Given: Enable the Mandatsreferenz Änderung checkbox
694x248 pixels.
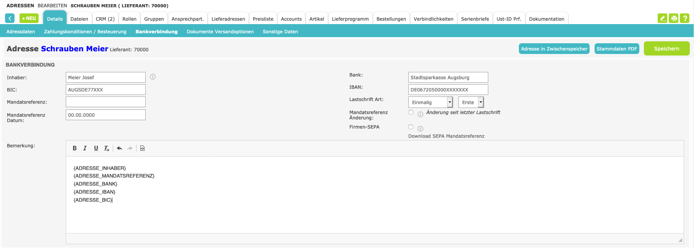Looking at the screenshot, I should [x=411, y=113].
